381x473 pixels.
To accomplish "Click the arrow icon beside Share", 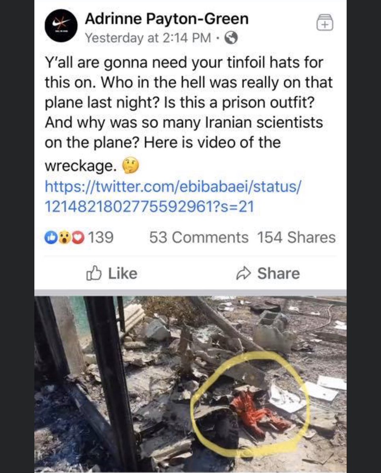I will (243, 274).
